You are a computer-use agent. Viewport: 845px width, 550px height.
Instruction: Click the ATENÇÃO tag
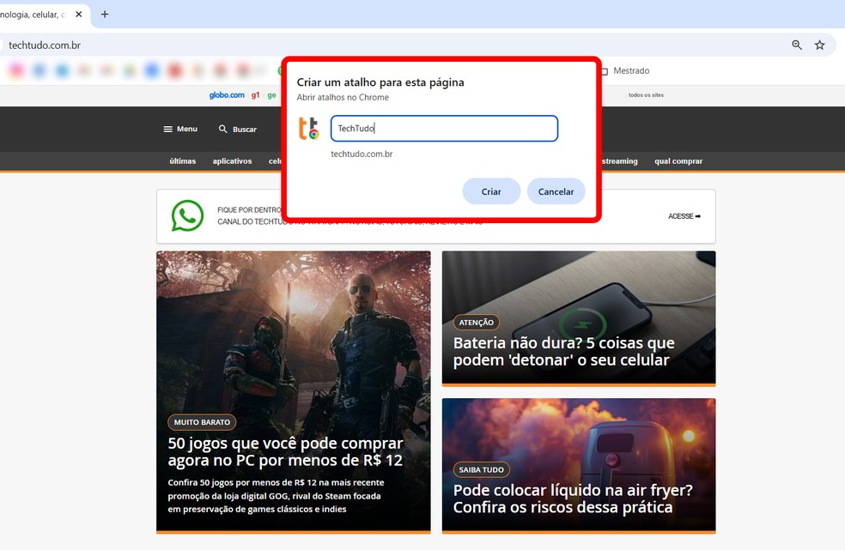click(x=477, y=322)
